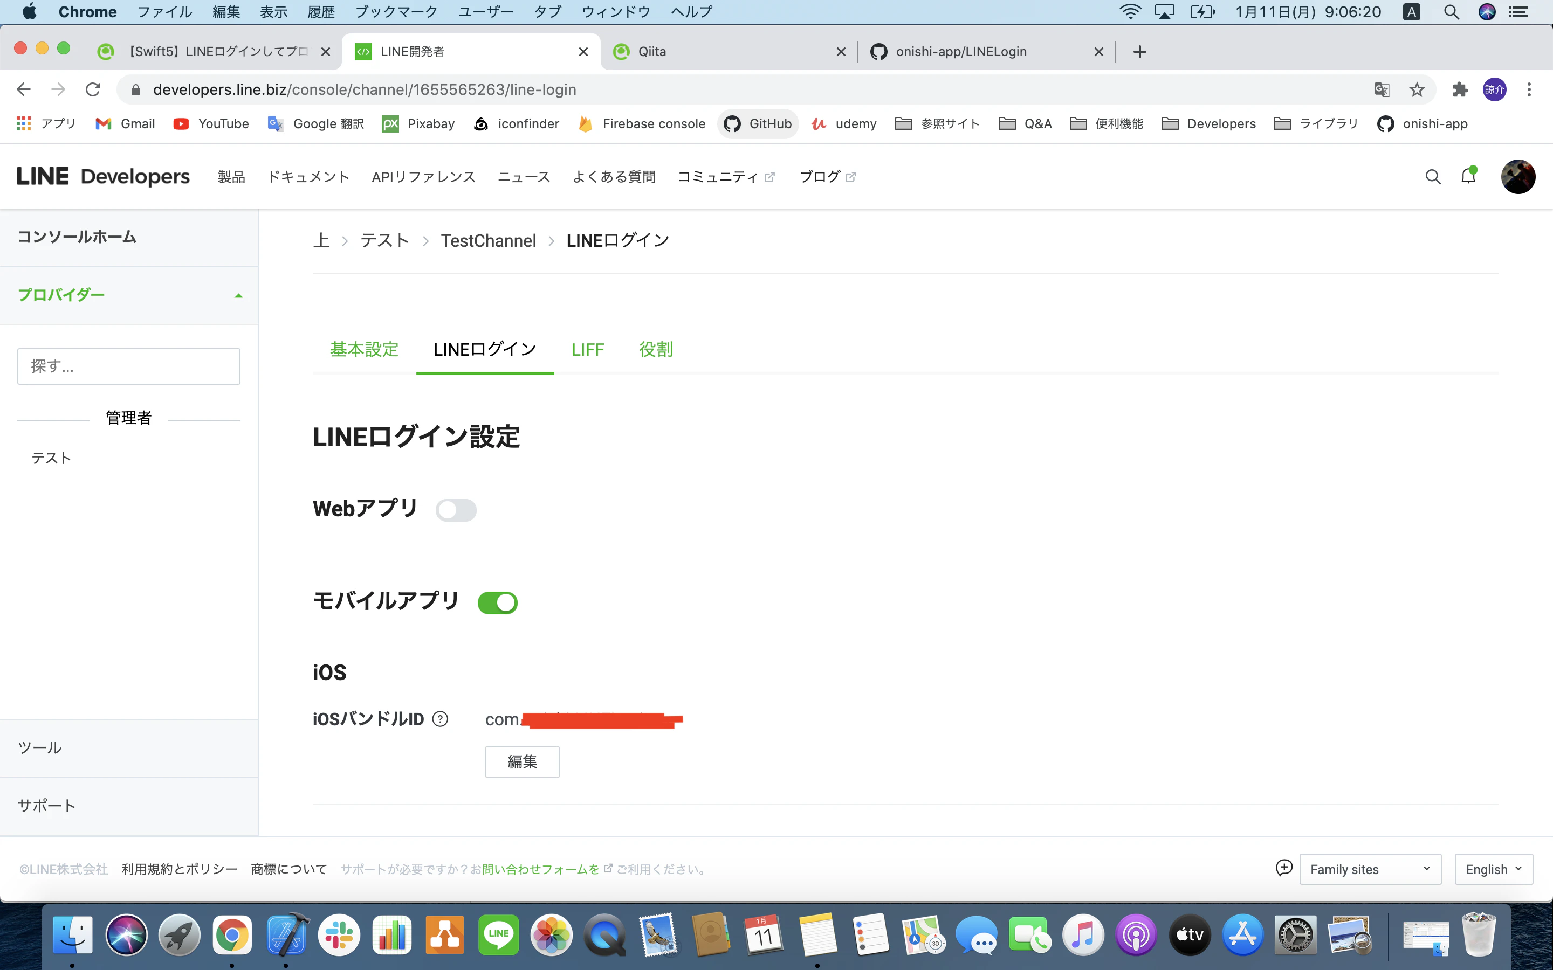Switch to the LIFF tab

point(588,349)
